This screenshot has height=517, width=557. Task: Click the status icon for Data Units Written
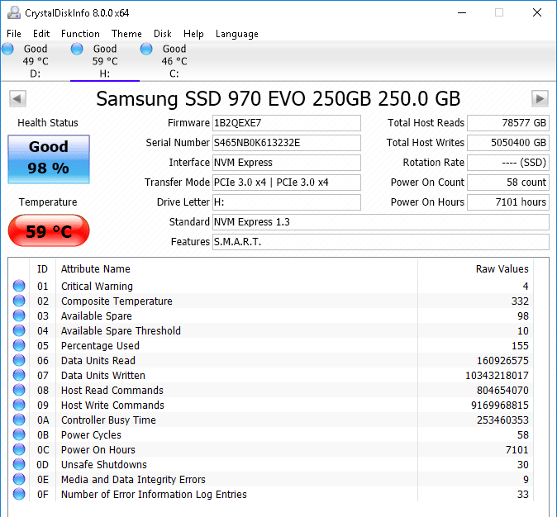[19, 375]
